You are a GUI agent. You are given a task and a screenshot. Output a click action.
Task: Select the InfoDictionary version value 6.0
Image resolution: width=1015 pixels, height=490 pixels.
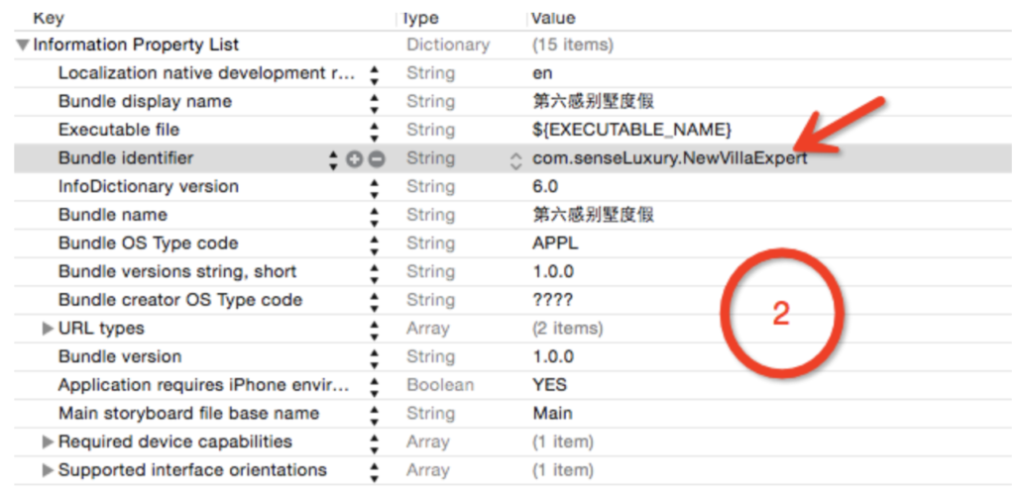click(x=545, y=187)
